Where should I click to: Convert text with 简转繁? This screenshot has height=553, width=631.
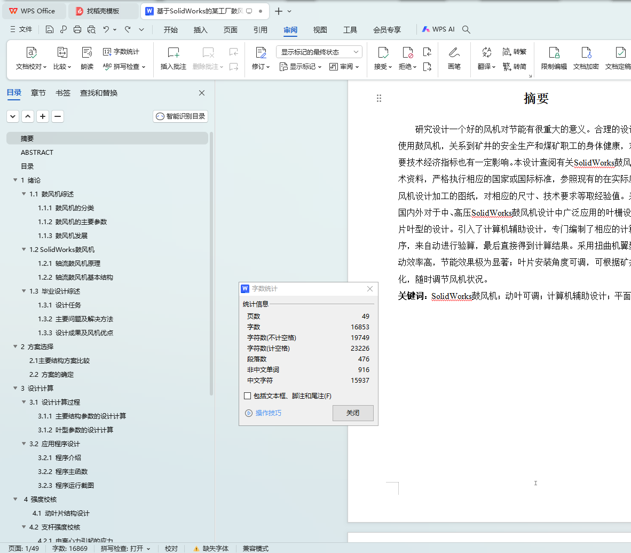[x=514, y=52]
